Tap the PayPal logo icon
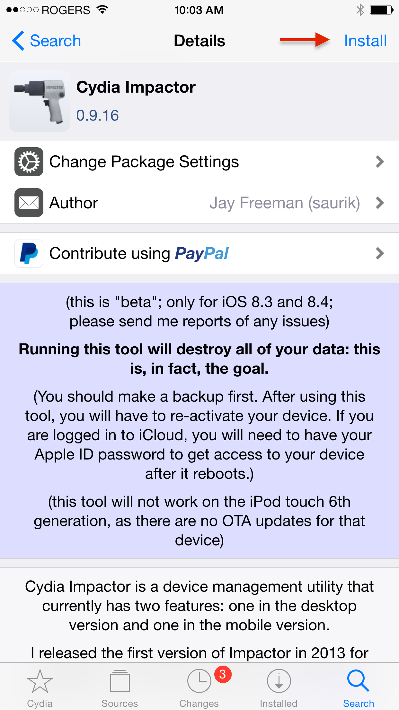The height and width of the screenshot is (710, 399). (x=29, y=253)
